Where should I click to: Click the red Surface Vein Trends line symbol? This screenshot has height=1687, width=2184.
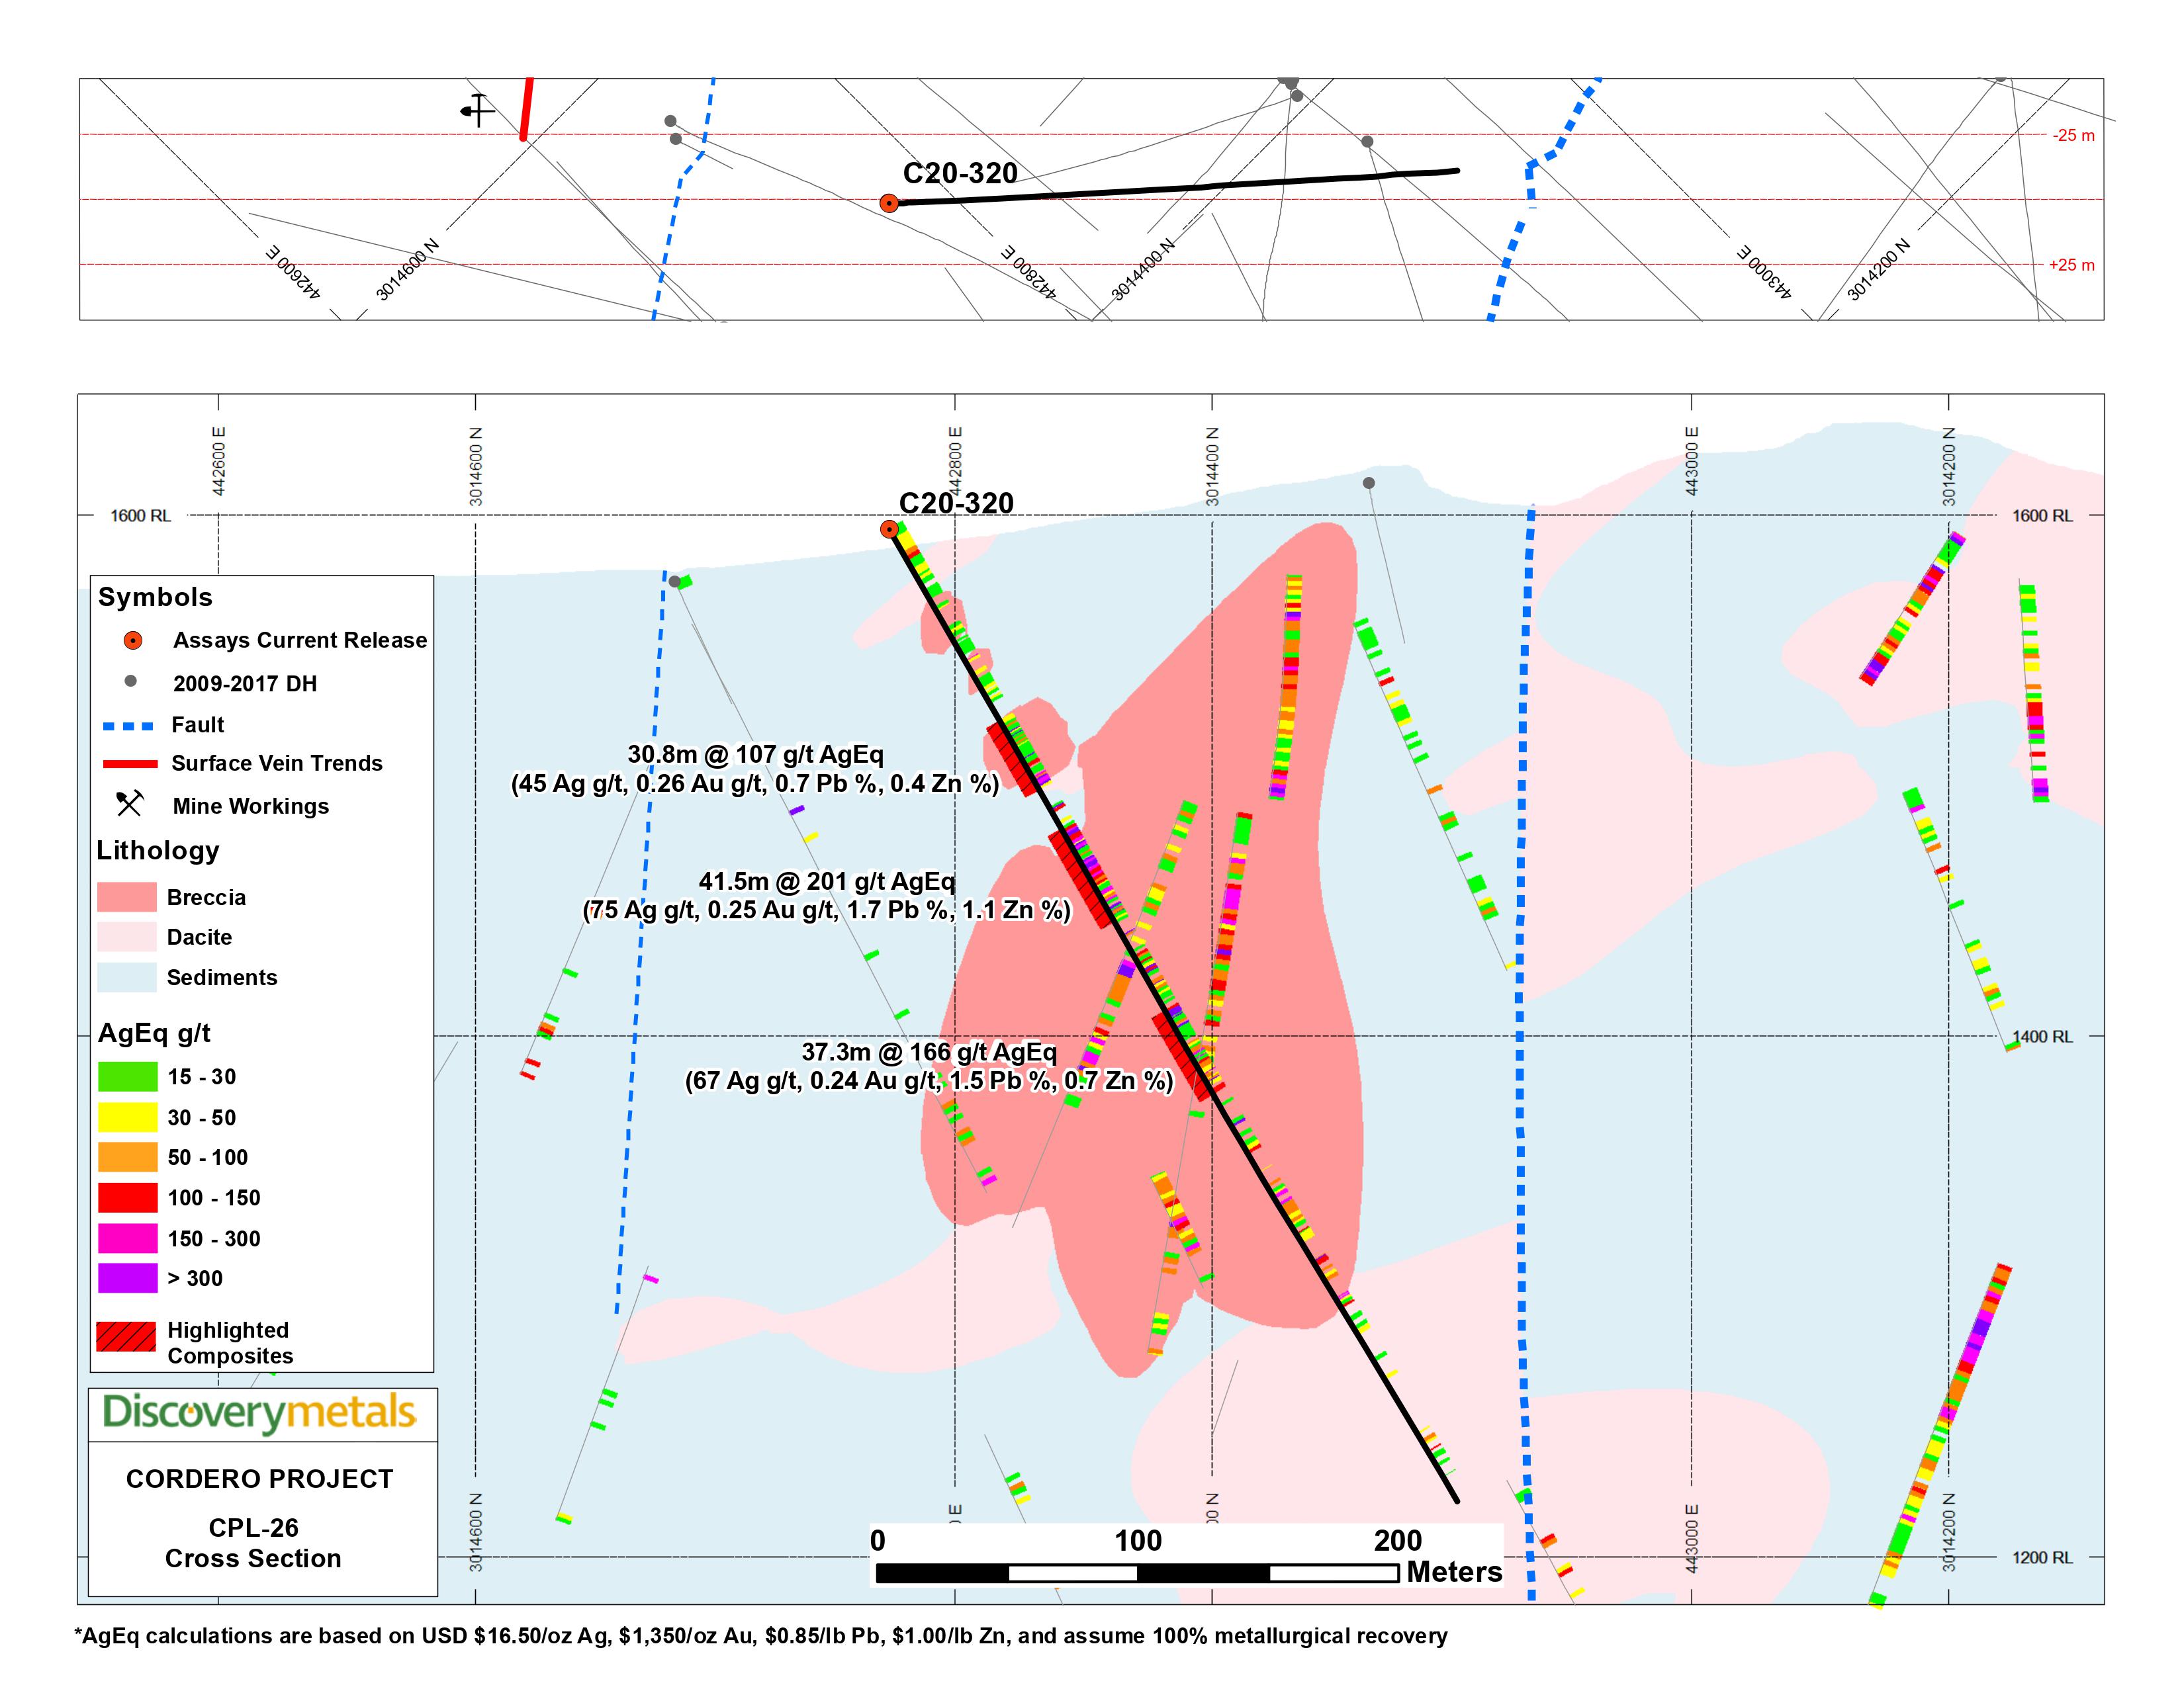pyautogui.click(x=130, y=763)
